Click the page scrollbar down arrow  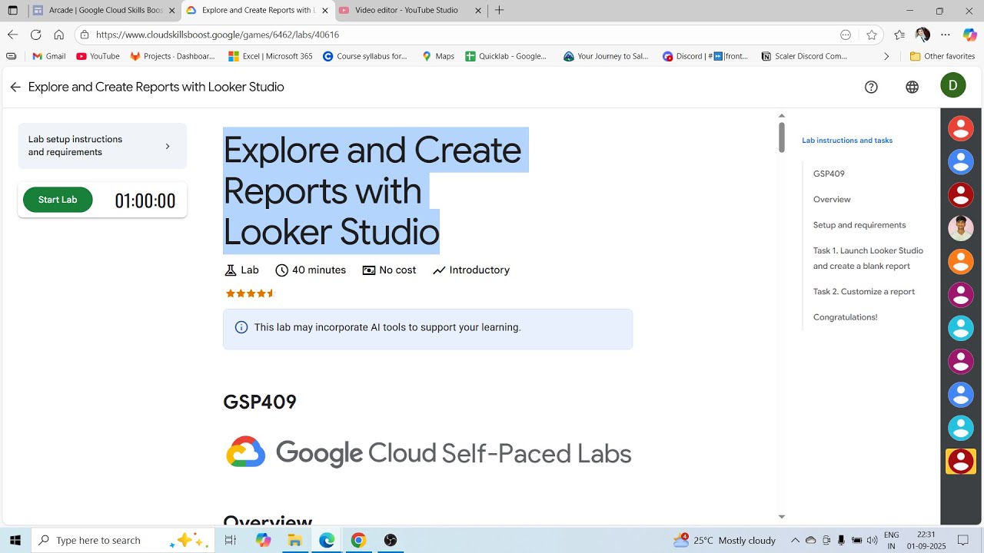coord(781,517)
